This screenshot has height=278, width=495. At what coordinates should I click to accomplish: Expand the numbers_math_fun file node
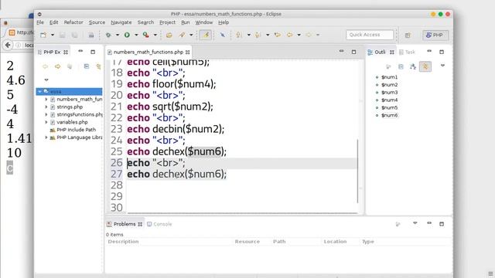point(46,100)
